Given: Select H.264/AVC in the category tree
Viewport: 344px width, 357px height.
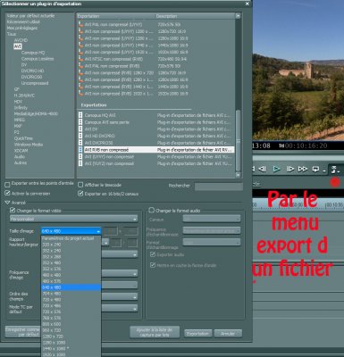Looking at the screenshot, I should coord(24,95).
